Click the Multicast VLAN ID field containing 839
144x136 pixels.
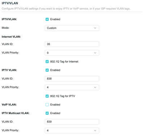pyautogui.click(x=72, y=122)
